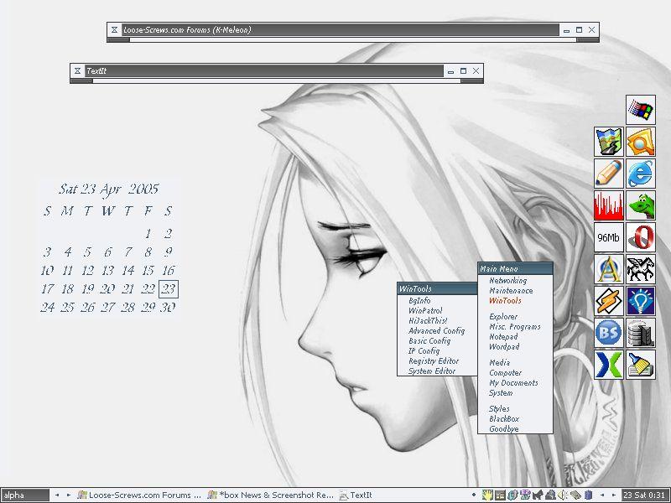Click the Windows flag icon
The height and width of the screenshot is (503, 671).
(641, 110)
